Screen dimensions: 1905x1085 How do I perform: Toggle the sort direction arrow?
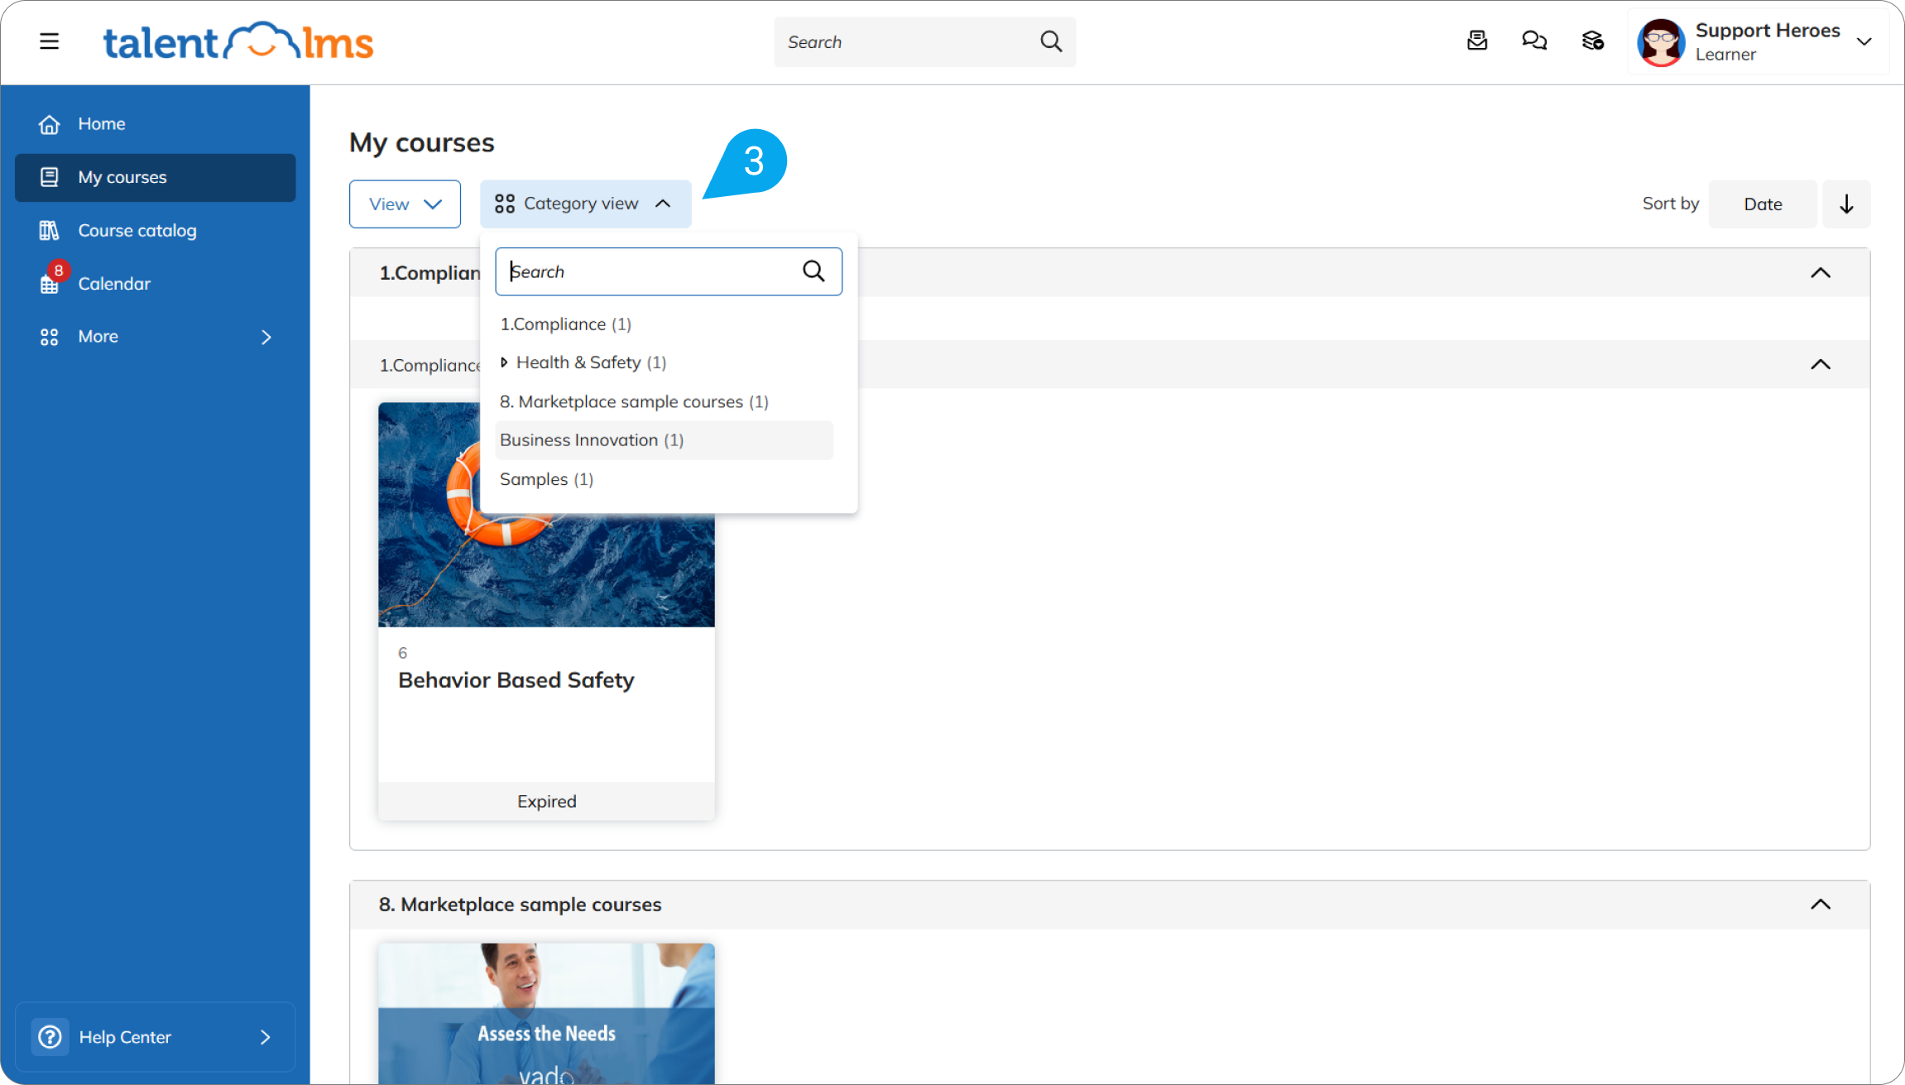point(1846,204)
